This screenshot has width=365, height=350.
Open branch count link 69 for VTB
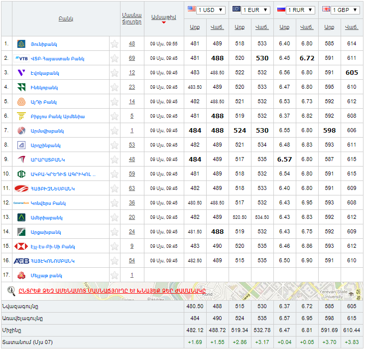(x=132, y=58)
